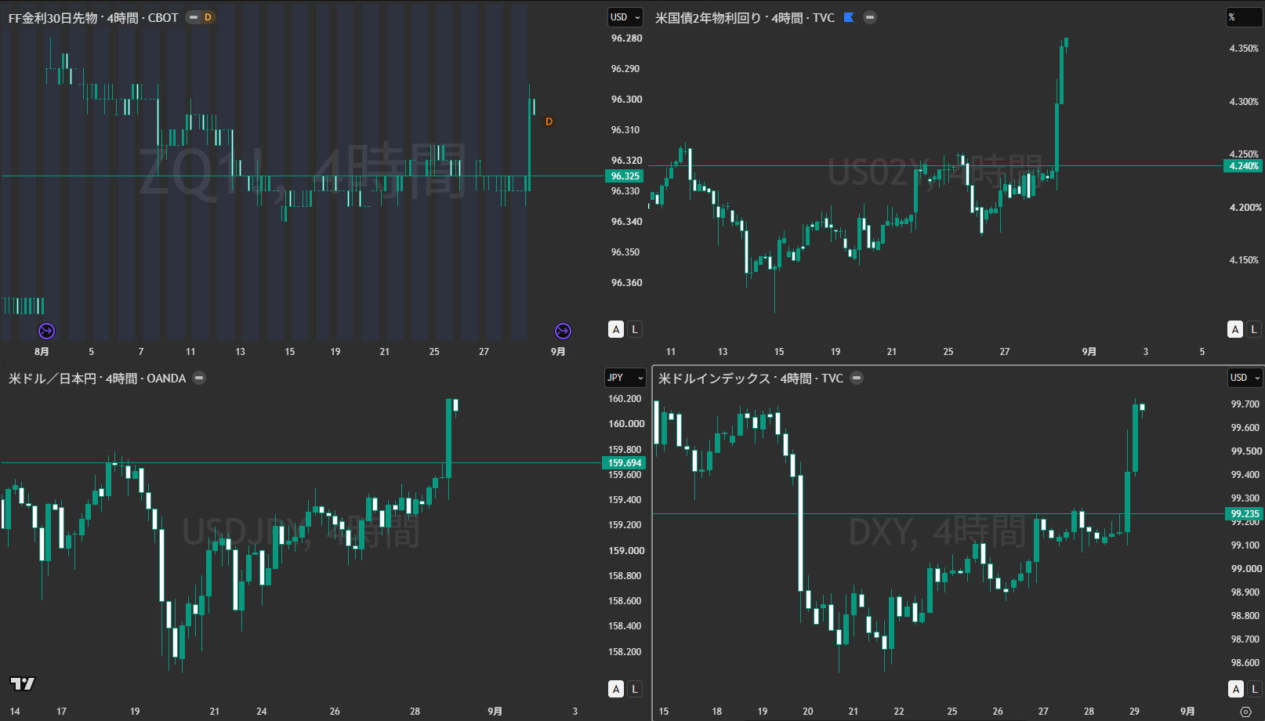
Task: Click the orange D marker on FF futures chart
Action: [549, 121]
